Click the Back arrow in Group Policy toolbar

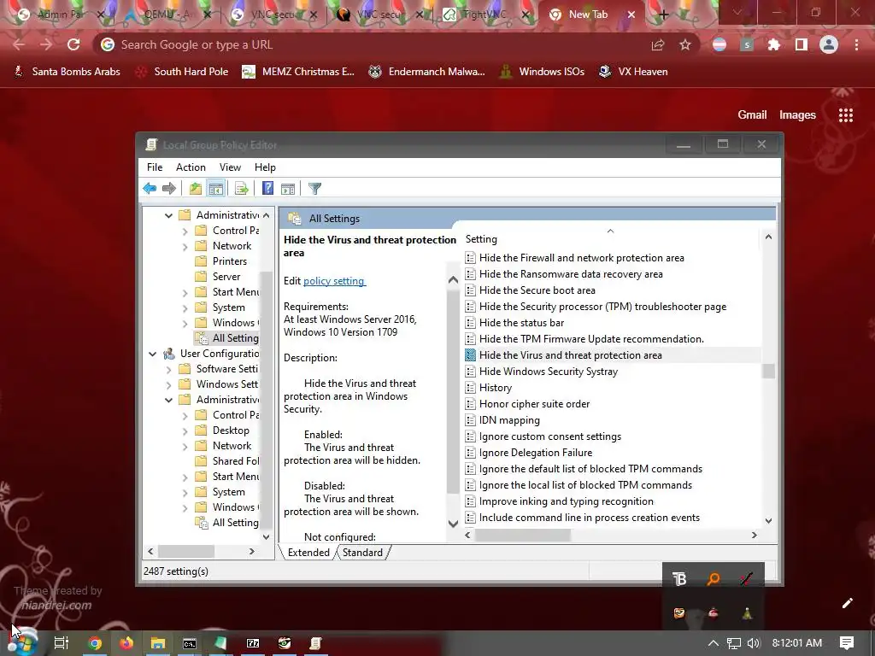(x=150, y=189)
